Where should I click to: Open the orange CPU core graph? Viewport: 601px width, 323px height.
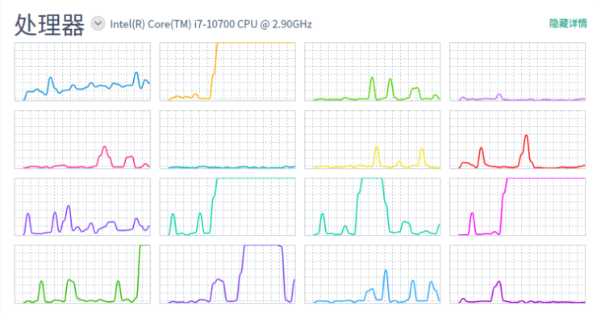pos(227,72)
